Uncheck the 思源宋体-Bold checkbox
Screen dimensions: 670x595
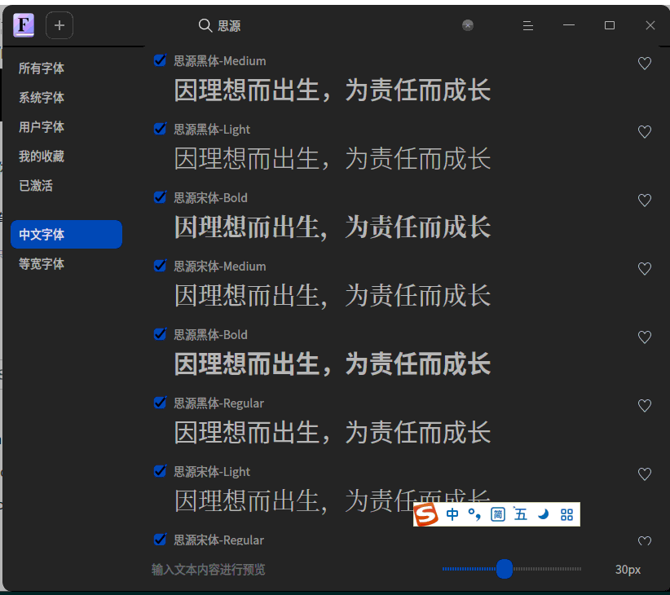coord(160,197)
